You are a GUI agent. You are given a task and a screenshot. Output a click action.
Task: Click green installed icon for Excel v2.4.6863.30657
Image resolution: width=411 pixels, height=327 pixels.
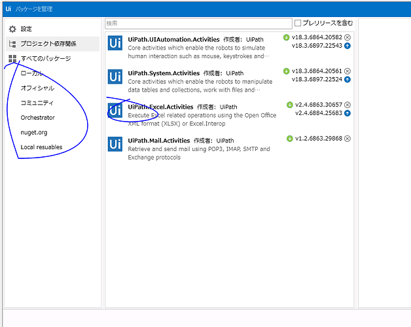(290, 105)
